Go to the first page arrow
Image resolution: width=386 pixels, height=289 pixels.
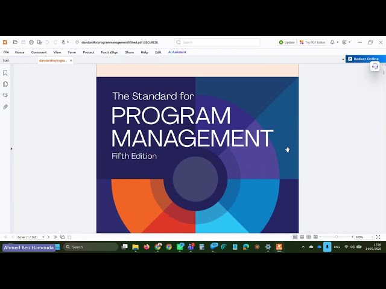pos(5,237)
